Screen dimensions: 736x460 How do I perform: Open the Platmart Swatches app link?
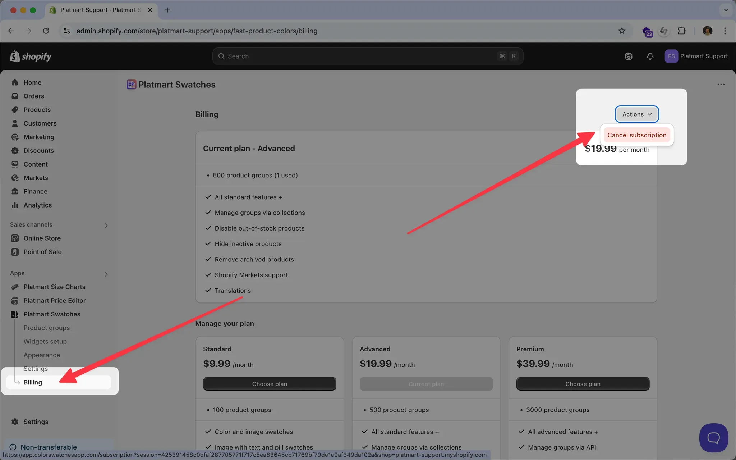(52, 314)
